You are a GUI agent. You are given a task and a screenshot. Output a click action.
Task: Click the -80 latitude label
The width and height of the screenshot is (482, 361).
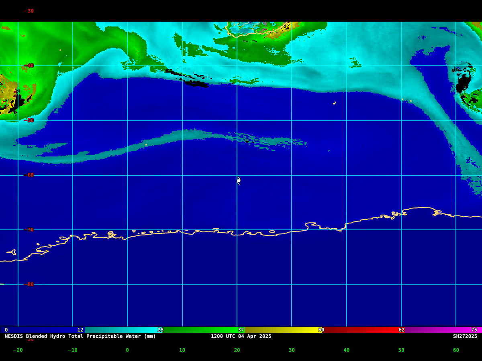coord(29,284)
